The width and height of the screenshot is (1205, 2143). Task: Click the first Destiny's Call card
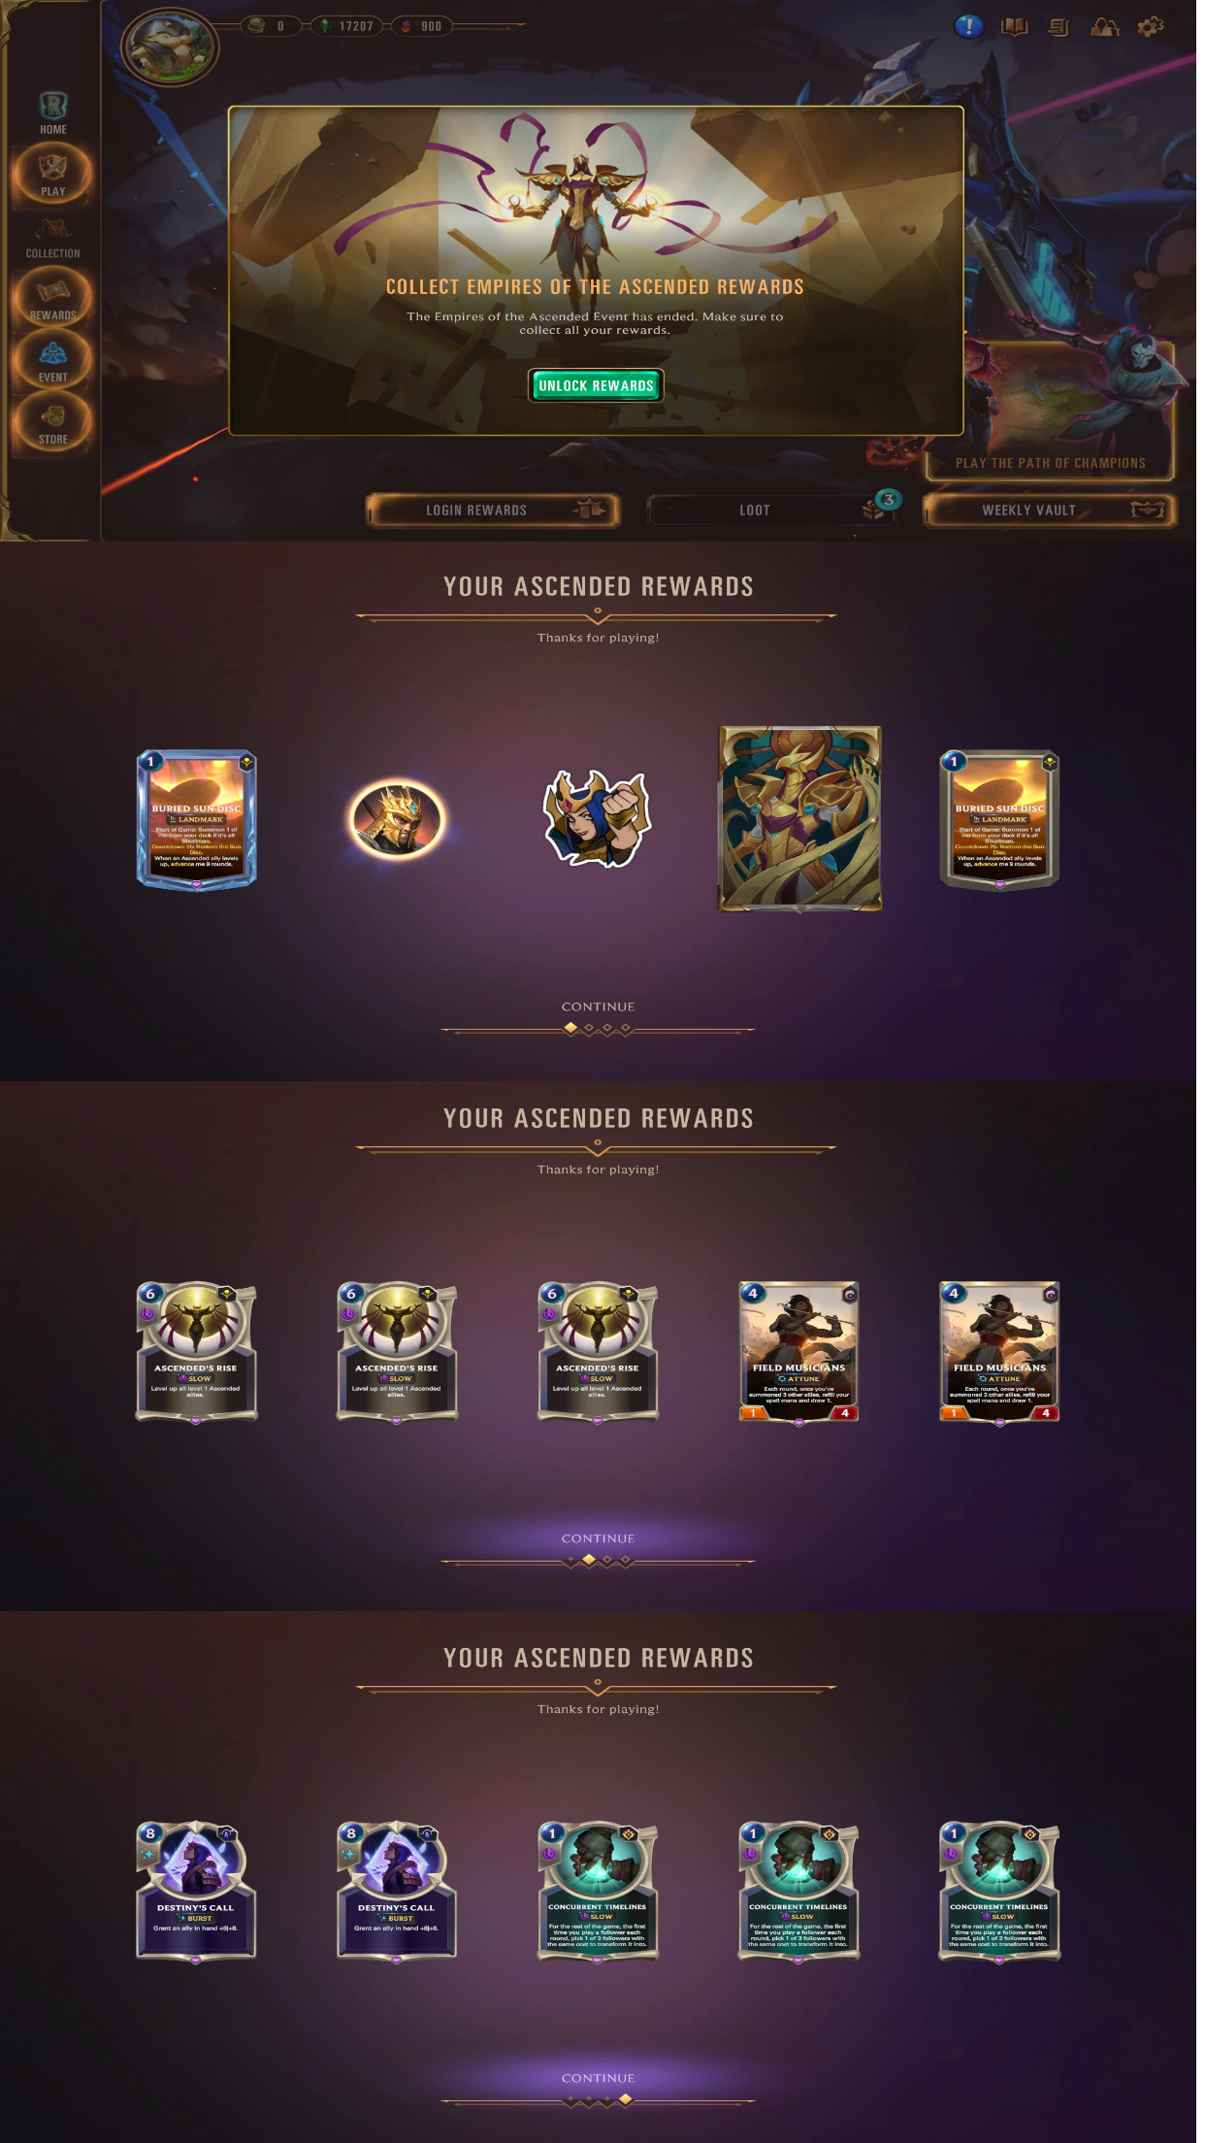[197, 1892]
